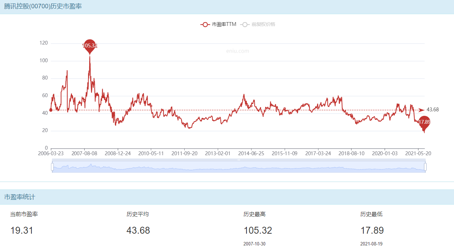Click the x-axis label 2011-09-20
This screenshot has width=454, height=252.
point(185,153)
